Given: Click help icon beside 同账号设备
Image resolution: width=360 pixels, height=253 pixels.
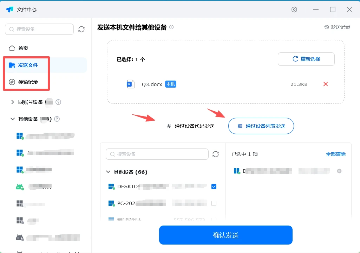Looking at the screenshot, I should point(58,102).
